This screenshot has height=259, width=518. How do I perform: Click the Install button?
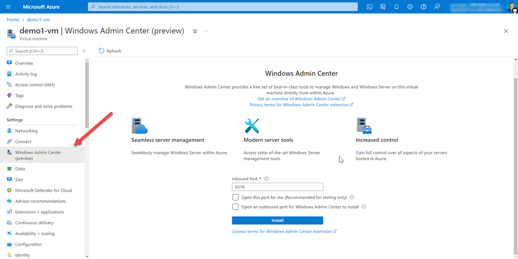(x=277, y=220)
